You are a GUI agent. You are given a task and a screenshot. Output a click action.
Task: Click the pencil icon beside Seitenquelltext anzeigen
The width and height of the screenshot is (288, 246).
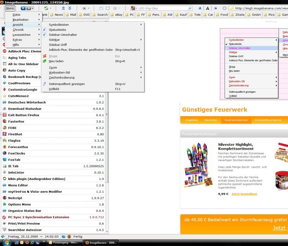(x=45, y=84)
